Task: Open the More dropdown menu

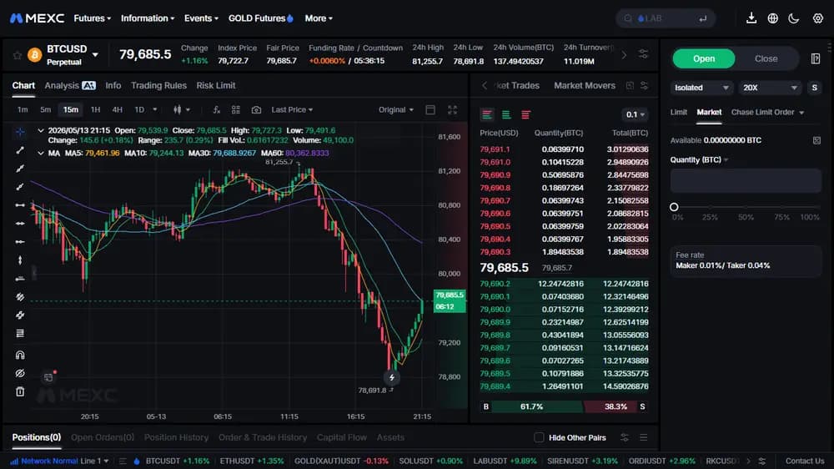Action: click(319, 18)
